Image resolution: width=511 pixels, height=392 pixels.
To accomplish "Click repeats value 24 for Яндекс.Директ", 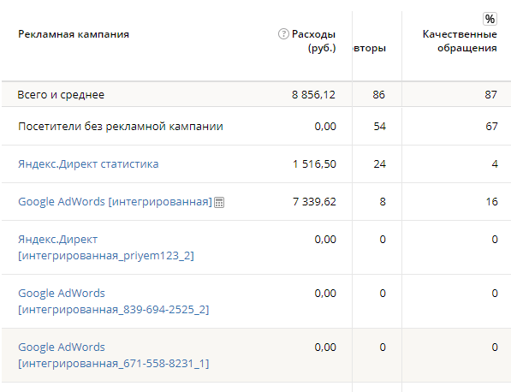I will (x=380, y=163).
